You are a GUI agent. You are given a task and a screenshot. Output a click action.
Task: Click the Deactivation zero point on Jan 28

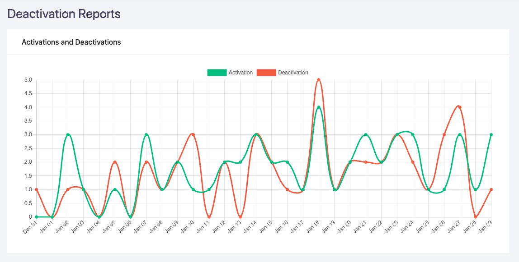[x=476, y=217]
